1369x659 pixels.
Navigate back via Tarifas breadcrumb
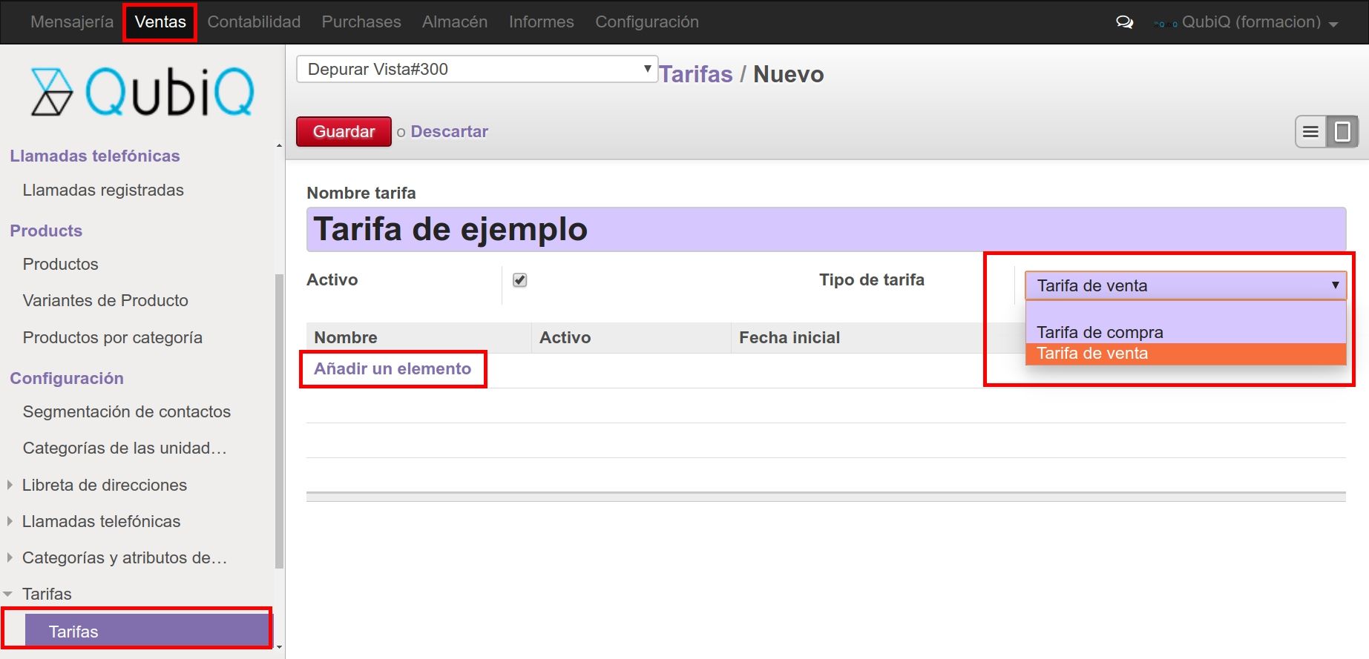[695, 74]
